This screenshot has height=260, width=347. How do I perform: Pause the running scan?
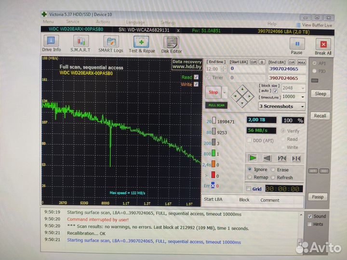coord(296,46)
